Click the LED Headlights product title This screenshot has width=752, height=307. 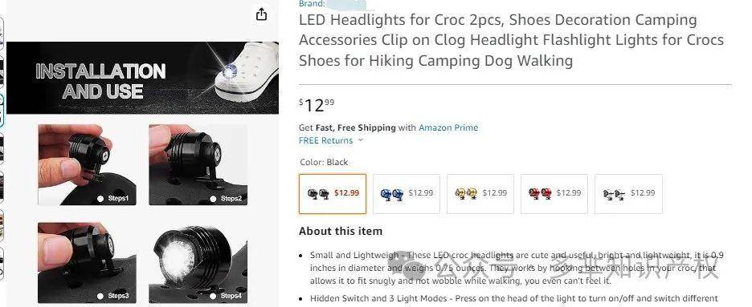point(511,40)
